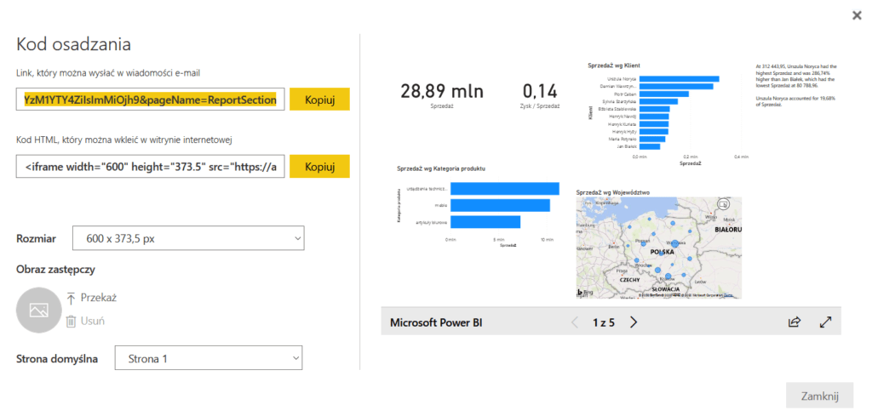Go to the previous report page arrow
This screenshot has width=872, height=416.
tap(575, 322)
